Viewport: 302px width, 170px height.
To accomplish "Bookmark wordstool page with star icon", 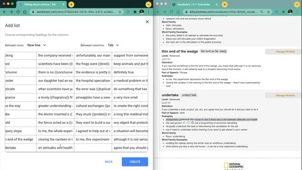I will (120, 12).
